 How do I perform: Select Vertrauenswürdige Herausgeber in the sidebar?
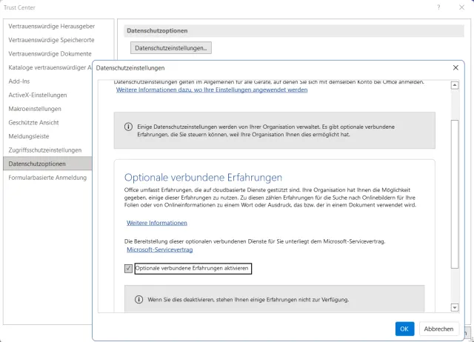(50, 27)
